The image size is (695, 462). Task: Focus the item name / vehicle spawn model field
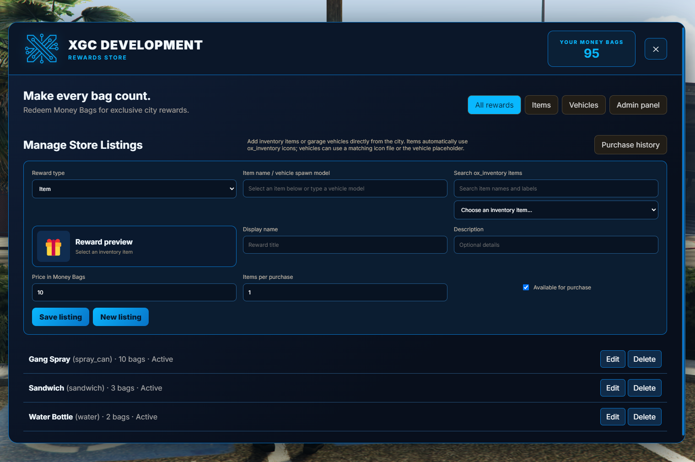point(345,189)
